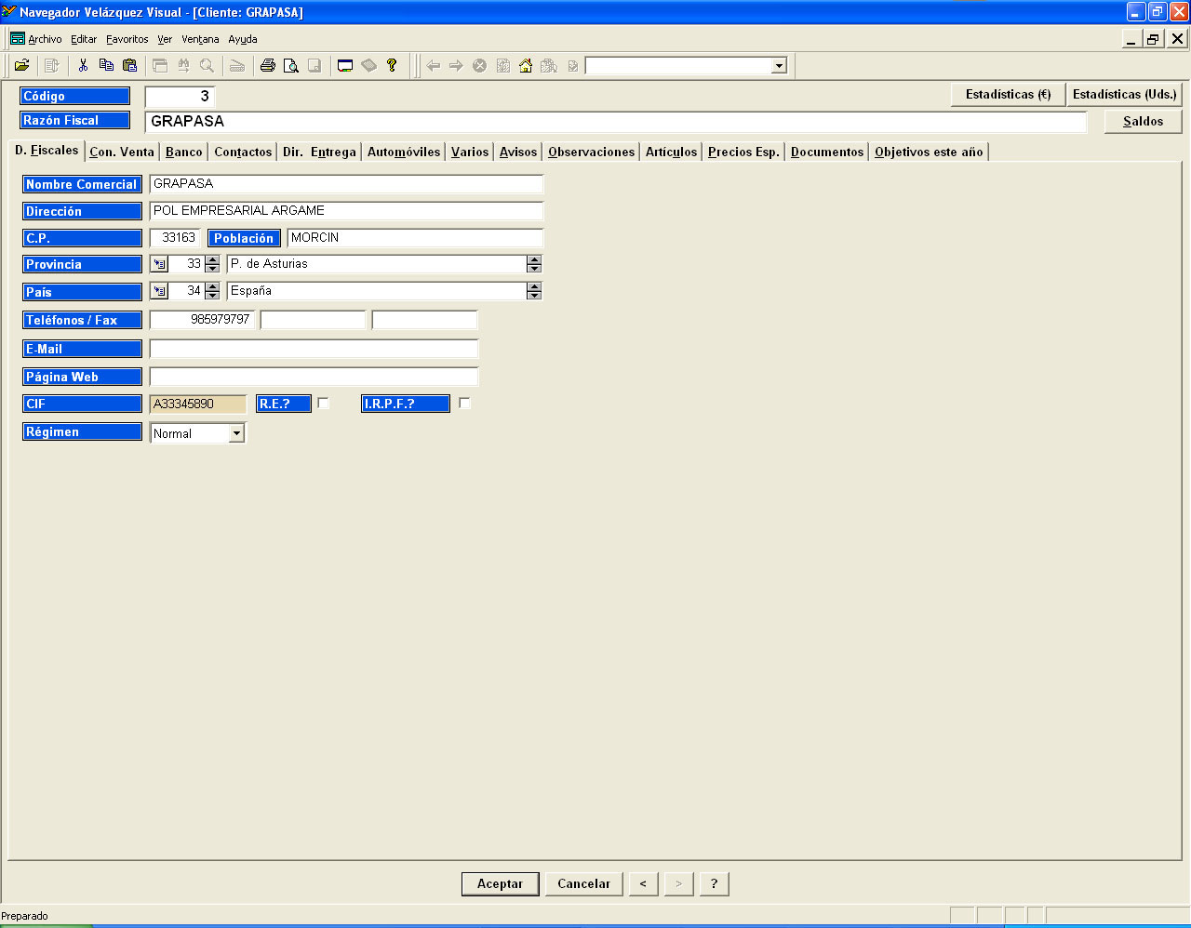Click the back arrow navigation icon
1191x928 pixels.
(x=433, y=65)
